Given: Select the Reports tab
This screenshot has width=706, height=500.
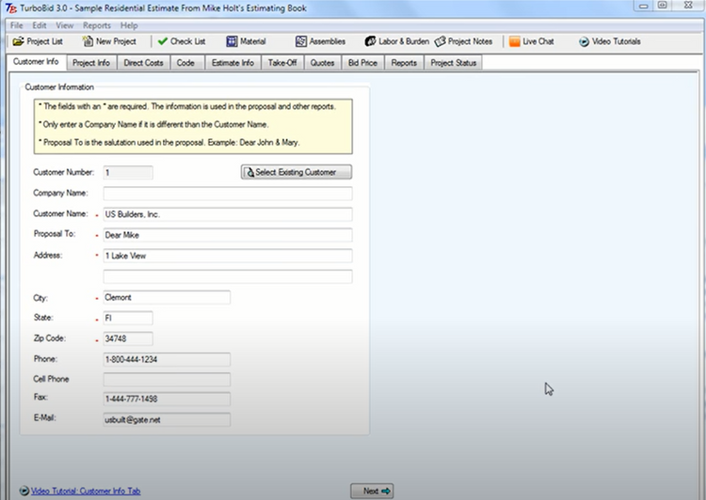Looking at the screenshot, I should [x=404, y=63].
